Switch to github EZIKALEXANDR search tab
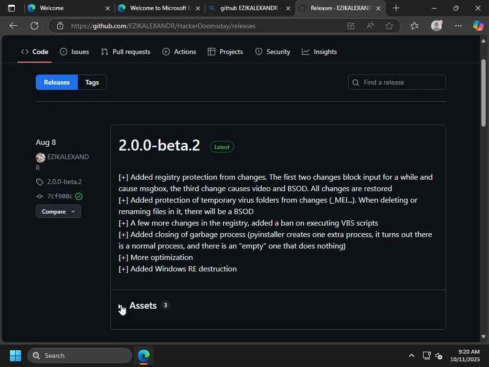Screen dimensions: 489x367 click(x=249, y=8)
